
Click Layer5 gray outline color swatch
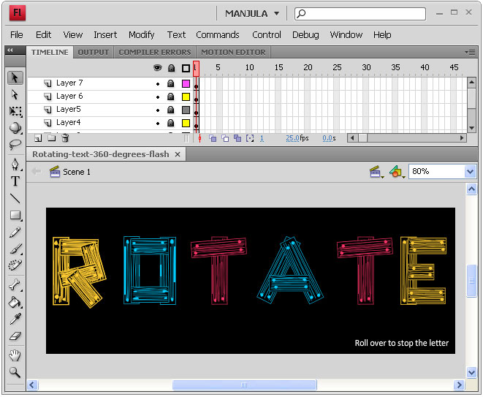coord(186,110)
